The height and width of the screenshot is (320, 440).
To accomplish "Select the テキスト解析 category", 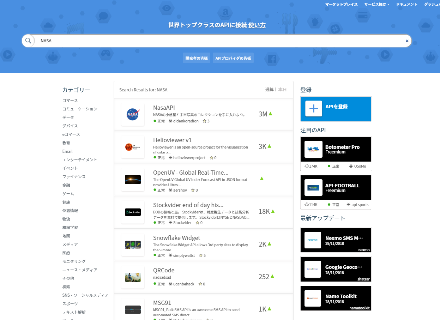I will (74, 312).
